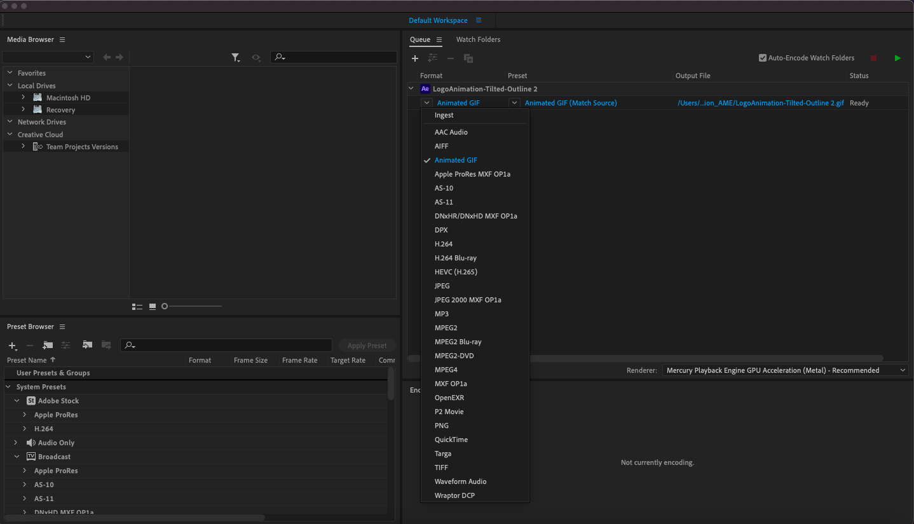
Task: Add a new source to the Queue
Action: [415, 58]
